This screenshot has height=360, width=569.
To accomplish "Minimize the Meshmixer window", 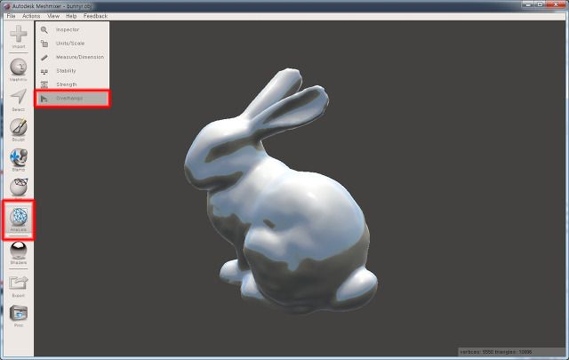I will click(528, 4).
